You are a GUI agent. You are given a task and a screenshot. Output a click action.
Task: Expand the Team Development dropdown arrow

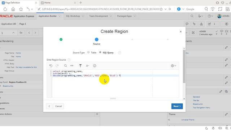(x=111, y=16)
